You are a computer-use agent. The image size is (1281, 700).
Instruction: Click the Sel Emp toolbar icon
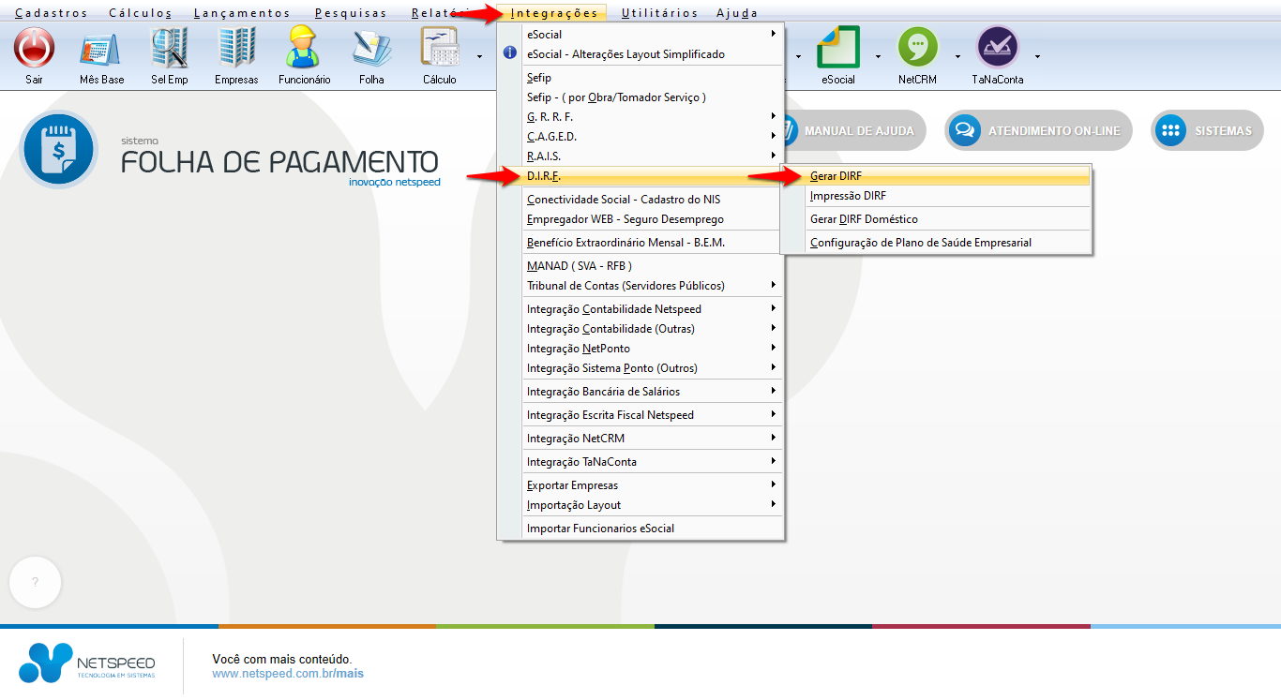(170, 48)
